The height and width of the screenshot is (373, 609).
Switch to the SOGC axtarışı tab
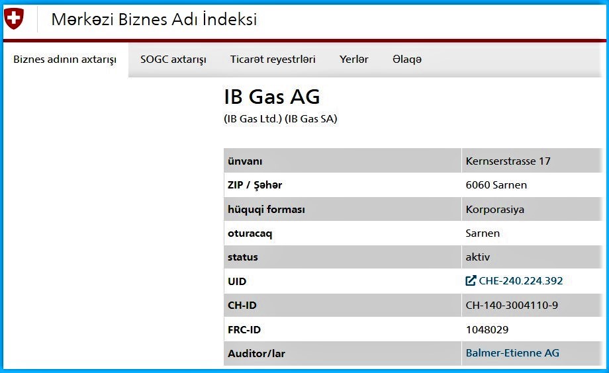pyautogui.click(x=173, y=60)
